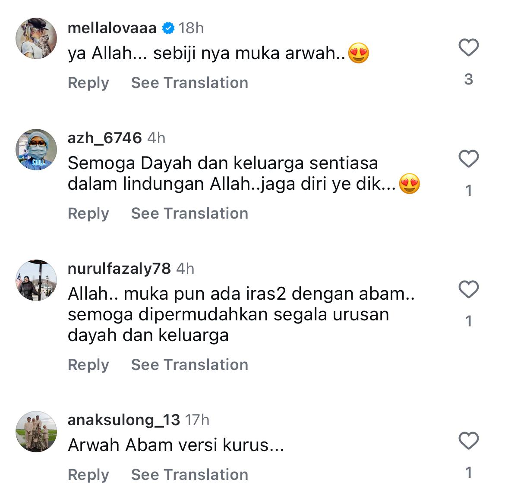
Task: See translation of anaksulong_13's comment
Action: click(189, 475)
